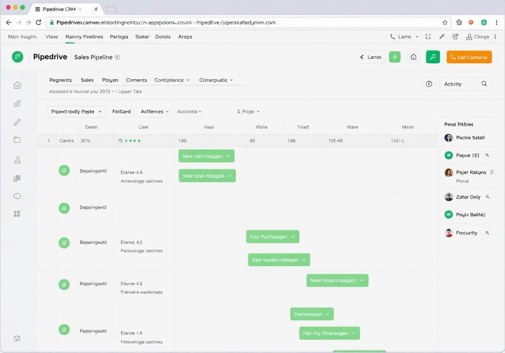Open the browser three-dot menu
Image resolution: width=505 pixels, height=353 pixels.
tap(497, 22)
